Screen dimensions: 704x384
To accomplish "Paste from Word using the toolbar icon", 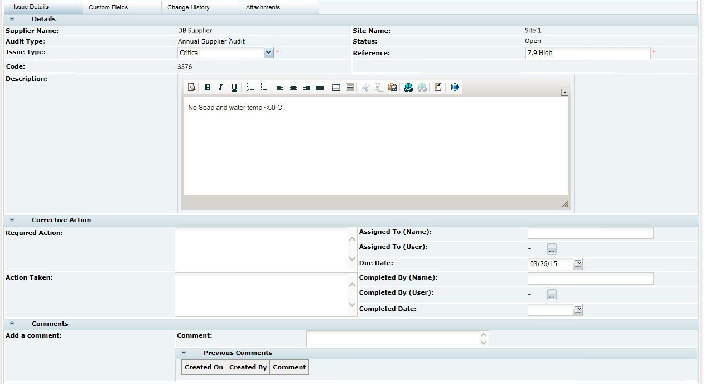I will pos(392,87).
